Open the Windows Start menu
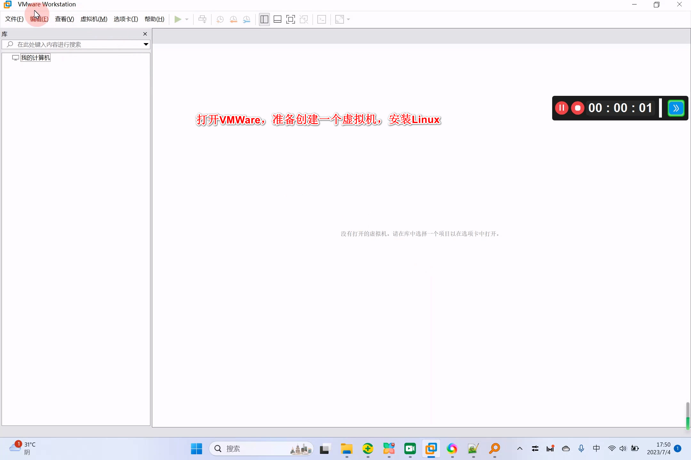Viewport: 691px width, 460px height. 196,449
